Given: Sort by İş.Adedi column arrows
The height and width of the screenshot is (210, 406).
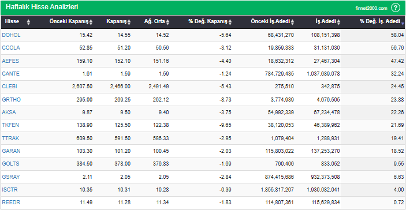Looking at the screenshot, I should (338, 22).
